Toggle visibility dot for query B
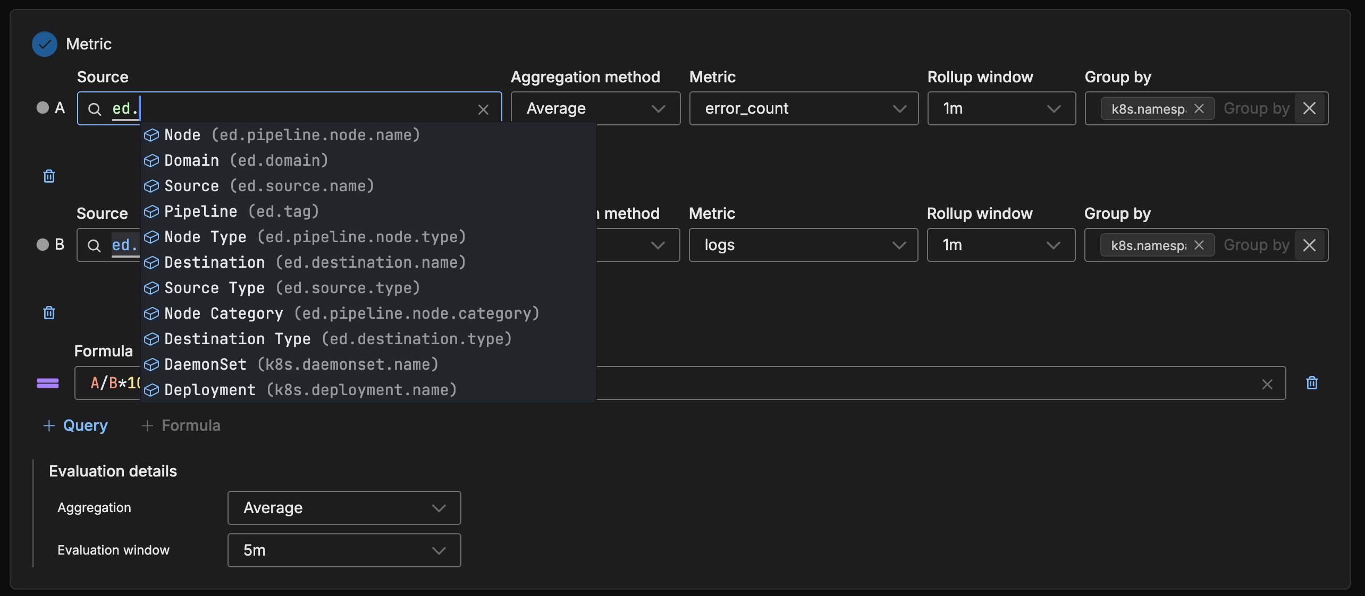The height and width of the screenshot is (596, 1365). [x=43, y=244]
